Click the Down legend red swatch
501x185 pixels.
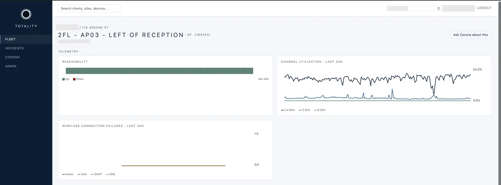click(74, 79)
